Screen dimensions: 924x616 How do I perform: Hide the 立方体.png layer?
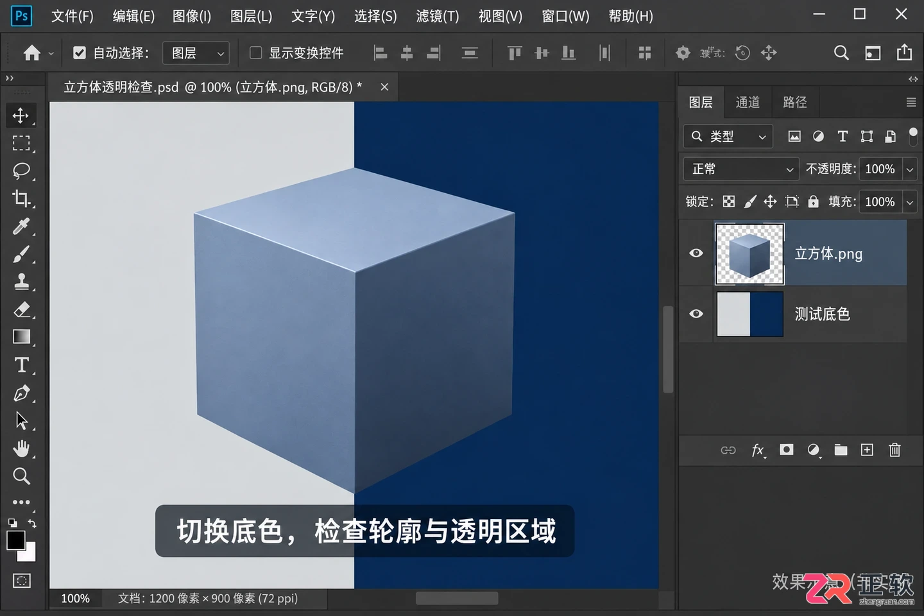(x=696, y=253)
